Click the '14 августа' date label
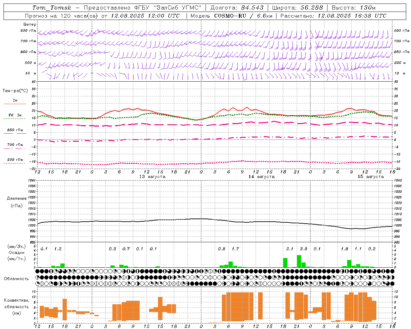411x329 pixels. pyautogui.click(x=261, y=176)
